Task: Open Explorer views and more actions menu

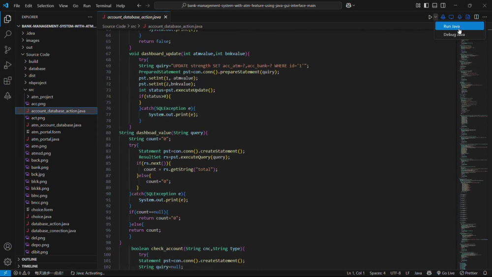Action: [x=90, y=17]
